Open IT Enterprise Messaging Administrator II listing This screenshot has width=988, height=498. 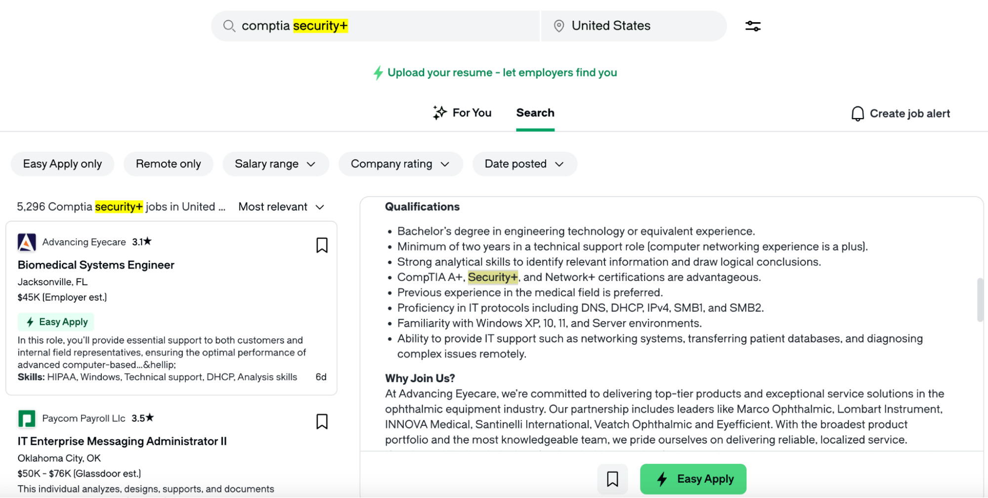(122, 441)
